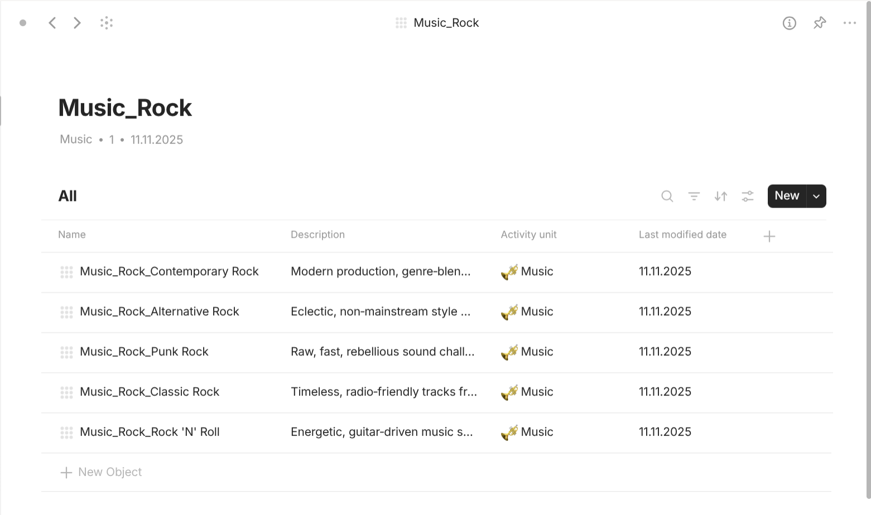The height and width of the screenshot is (515, 871).
Task: Click the trumpet Music icon for Punk Rock row
Action: [x=509, y=352]
